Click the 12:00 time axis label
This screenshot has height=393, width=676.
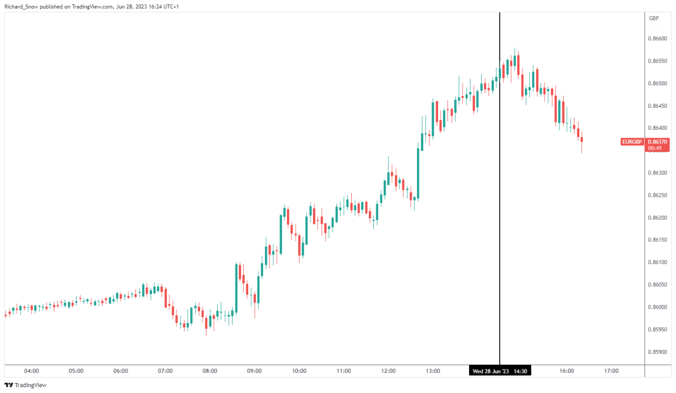pos(389,371)
